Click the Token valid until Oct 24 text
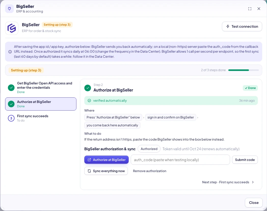 click(201, 149)
